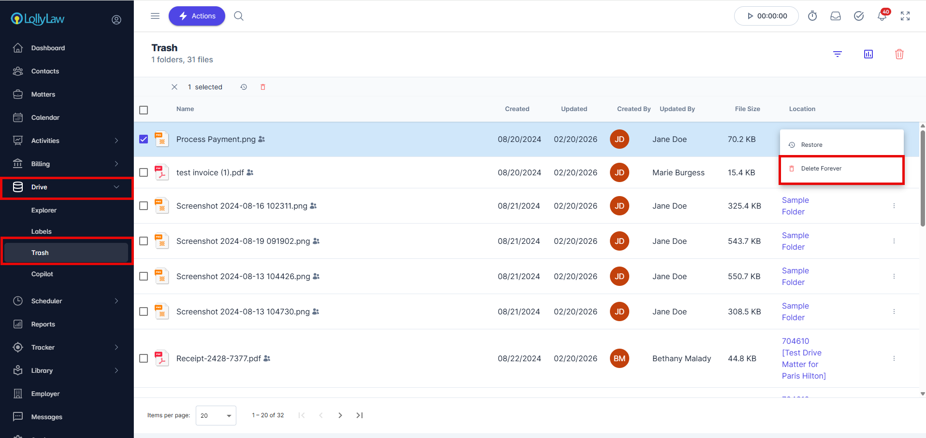926x438 pixels.
Task: Sort by Name column header
Action: (185, 109)
